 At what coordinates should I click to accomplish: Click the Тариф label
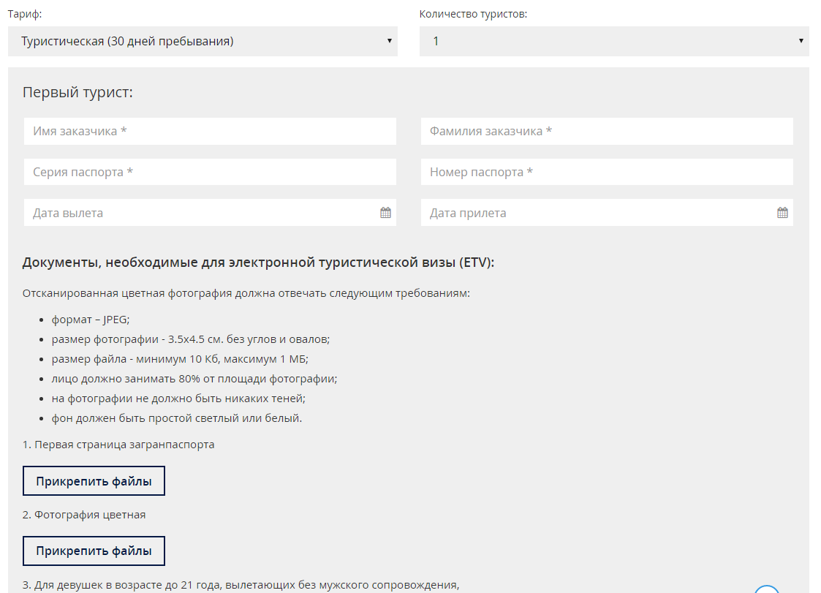click(x=25, y=14)
